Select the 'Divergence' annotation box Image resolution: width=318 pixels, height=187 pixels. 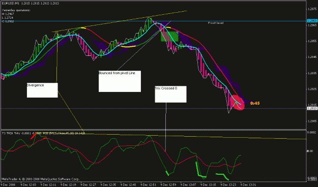[42, 90]
